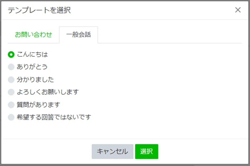Close the テンプレートを選択 dialog with X

click(238, 10)
